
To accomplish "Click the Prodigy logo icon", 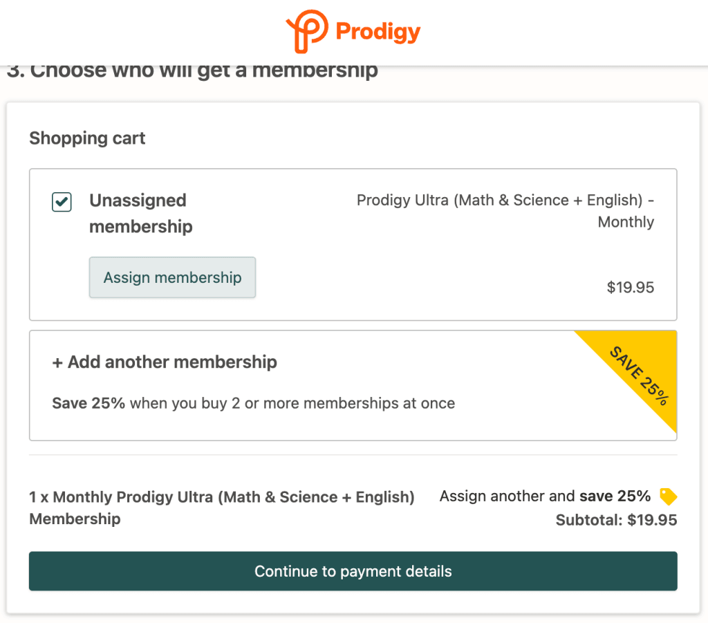I will coord(306,31).
